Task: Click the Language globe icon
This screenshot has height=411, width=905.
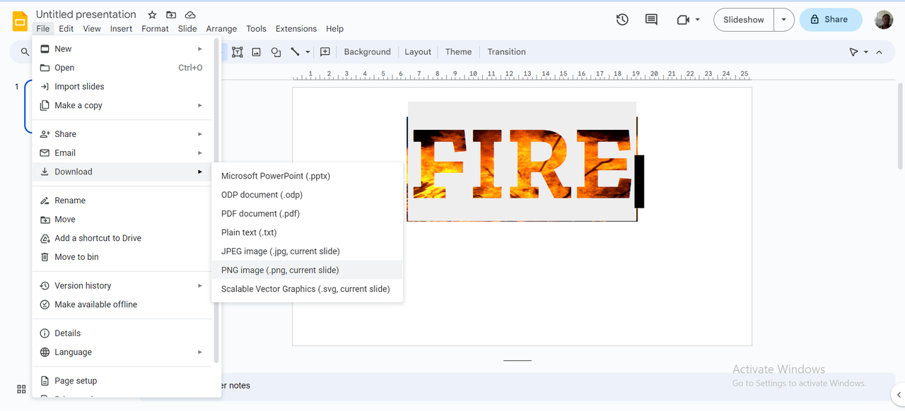Action: 45,352
